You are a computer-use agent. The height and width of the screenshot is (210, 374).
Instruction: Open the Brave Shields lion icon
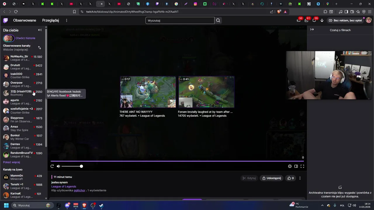pyautogui.click(x=279, y=12)
